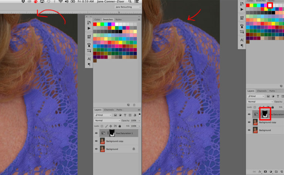284x175 pixels.
Task: Toggle lock image pixels brush icon
Action: tap(106, 126)
